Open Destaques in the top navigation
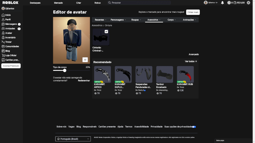The width and height of the screenshot is (255, 143). 35,3
